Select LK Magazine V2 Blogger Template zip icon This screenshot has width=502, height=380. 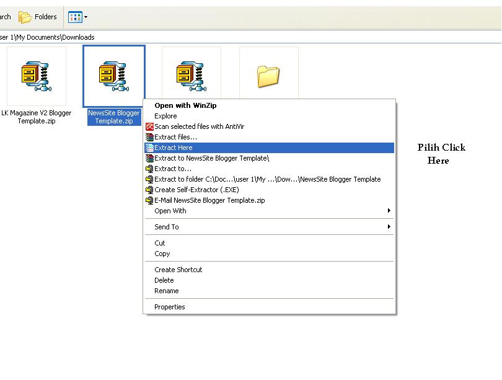(37, 76)
